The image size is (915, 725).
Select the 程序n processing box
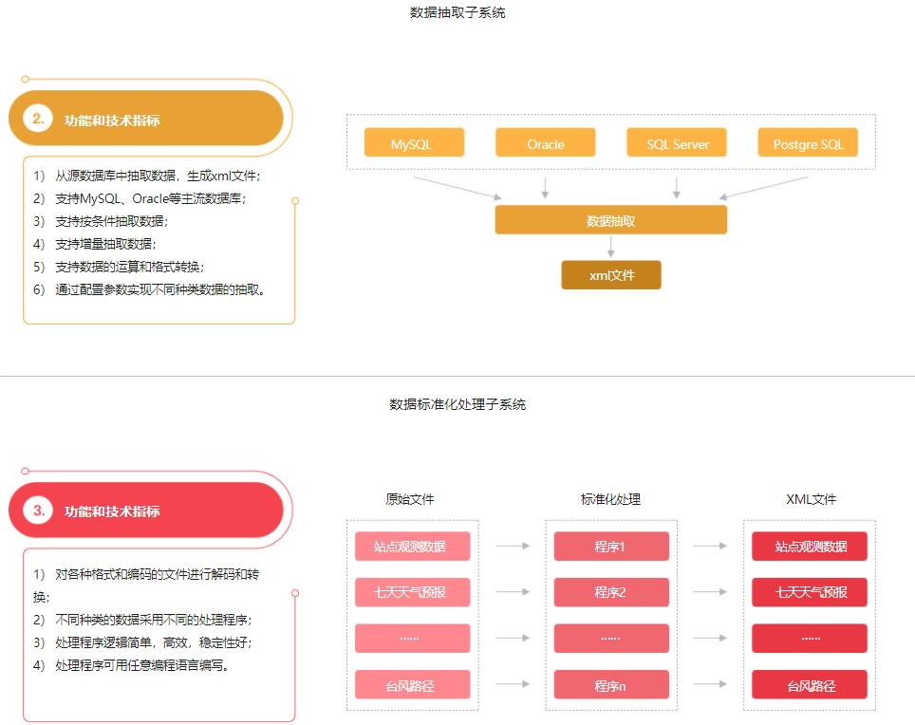pos(610,684)
